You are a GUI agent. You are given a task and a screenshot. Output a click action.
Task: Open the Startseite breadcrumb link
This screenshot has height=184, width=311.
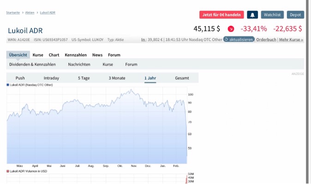tap(13, 12)
